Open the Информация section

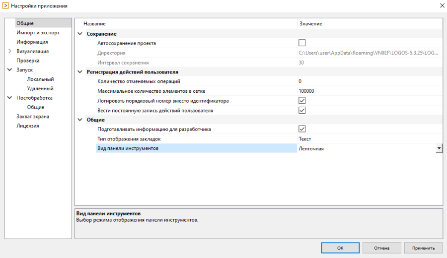coord(32,42)
